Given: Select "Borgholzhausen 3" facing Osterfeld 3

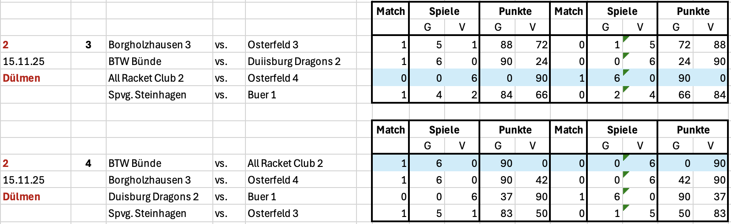Looking at the screenshot, I should (x=149, y=45).
